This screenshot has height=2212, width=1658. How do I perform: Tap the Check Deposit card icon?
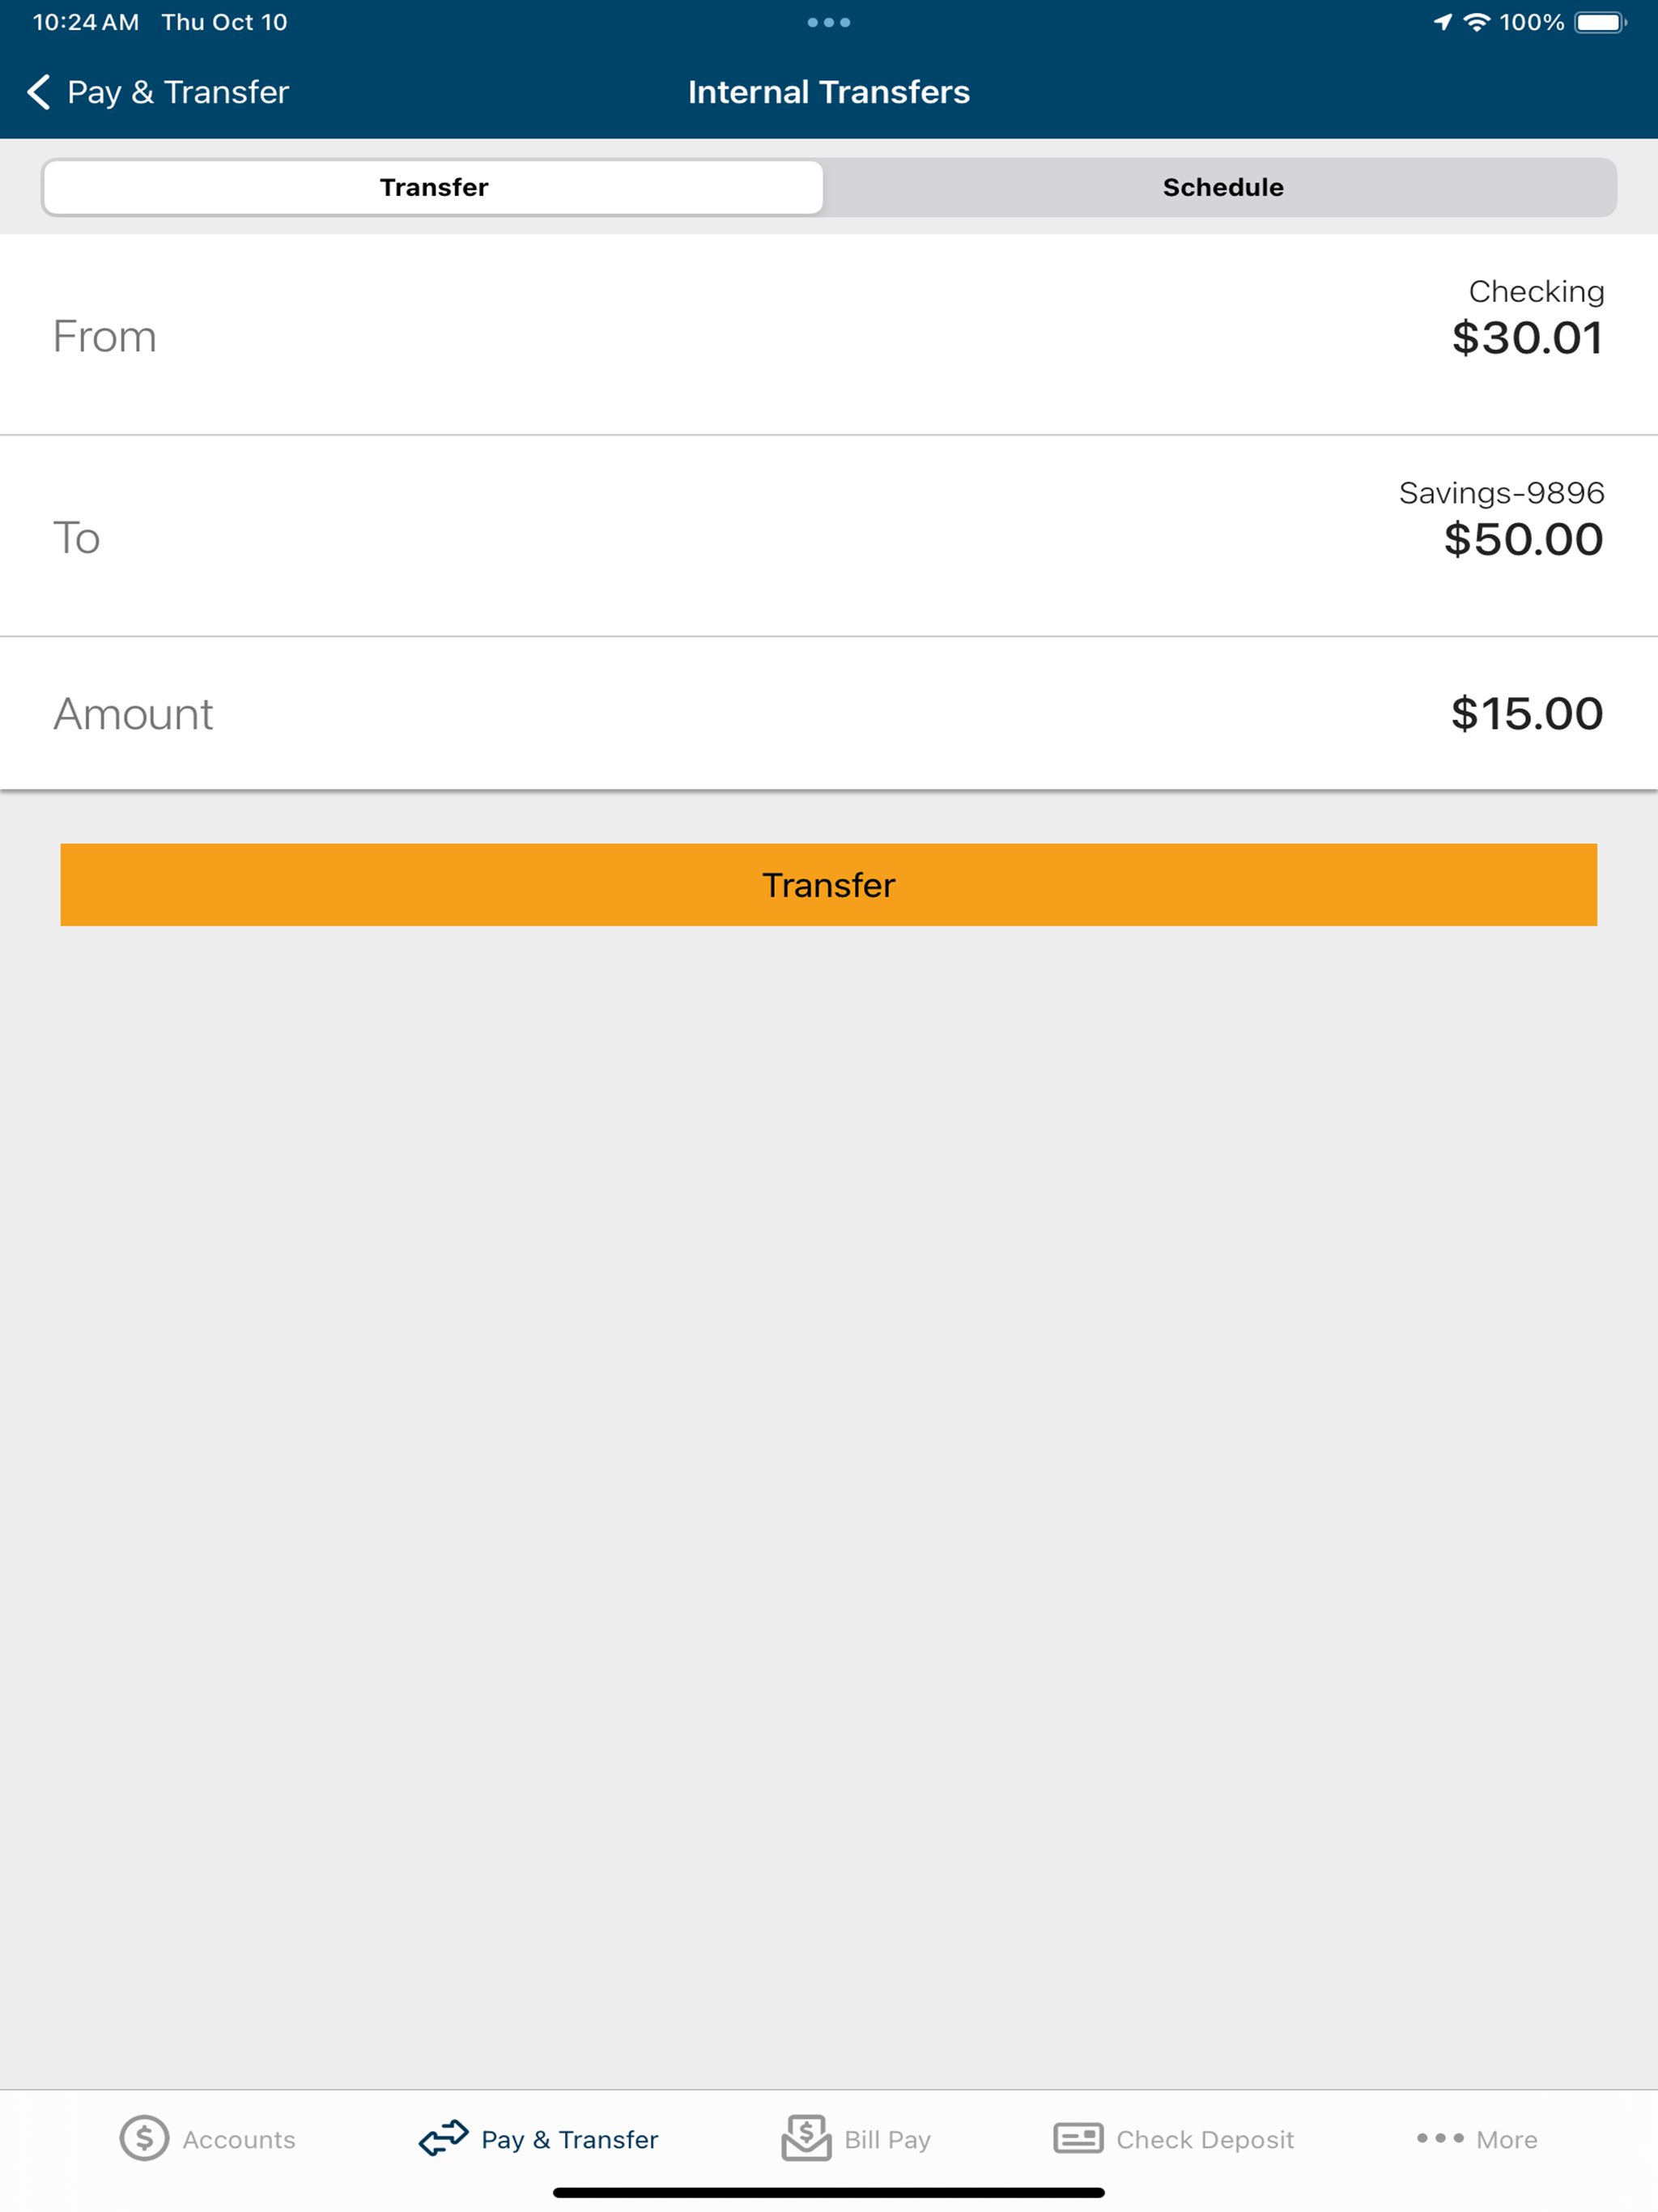tap(1078, 2138)
